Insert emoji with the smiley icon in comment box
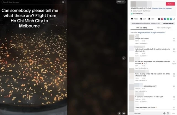Screen dimensions: 177x115 [x=168, y=113]
